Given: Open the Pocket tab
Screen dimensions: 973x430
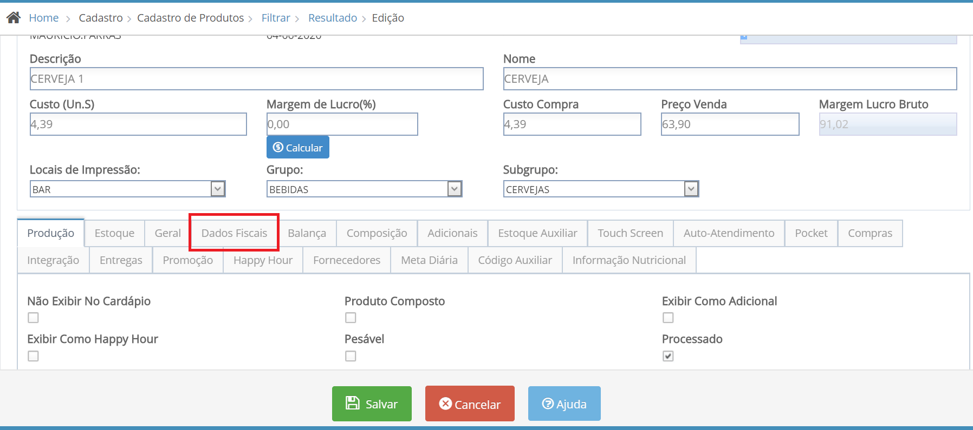Looking at the screenshot, I should [x=811, y=233].
